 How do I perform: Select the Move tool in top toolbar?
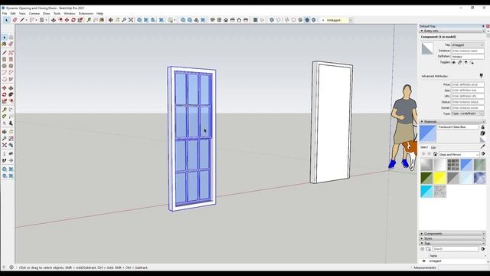[67, 20]
